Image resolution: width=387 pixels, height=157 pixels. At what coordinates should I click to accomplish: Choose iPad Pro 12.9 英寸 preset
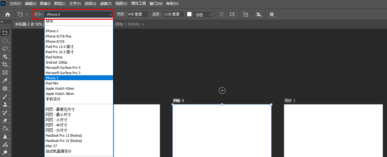pos(79,47)
